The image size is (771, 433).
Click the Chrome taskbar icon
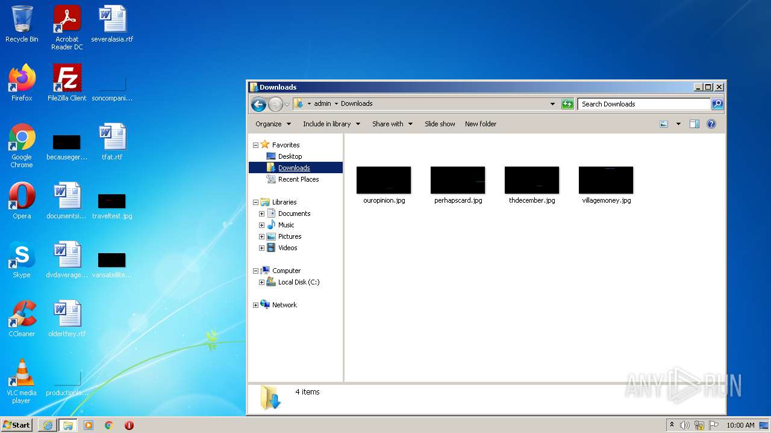(x=109, y=425)
